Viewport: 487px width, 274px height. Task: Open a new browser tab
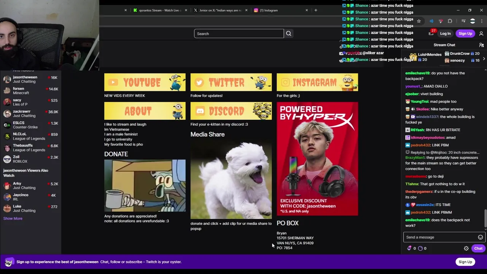[x=316, y=10]
